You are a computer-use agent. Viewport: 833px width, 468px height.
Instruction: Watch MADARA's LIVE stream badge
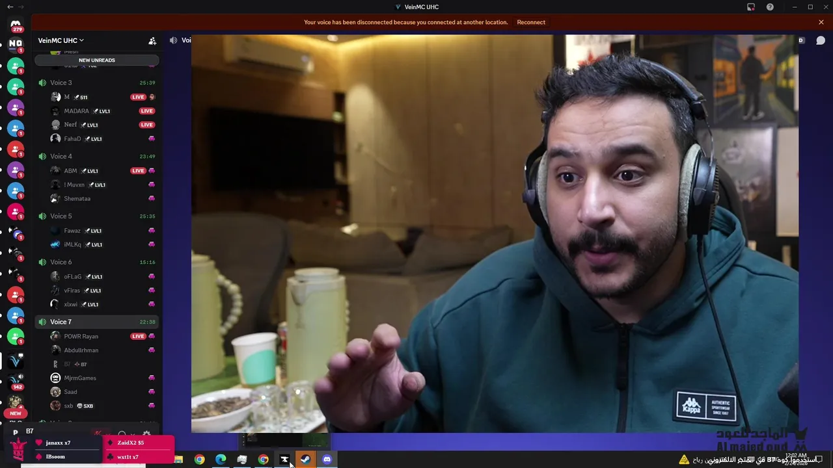coord(146,111)
